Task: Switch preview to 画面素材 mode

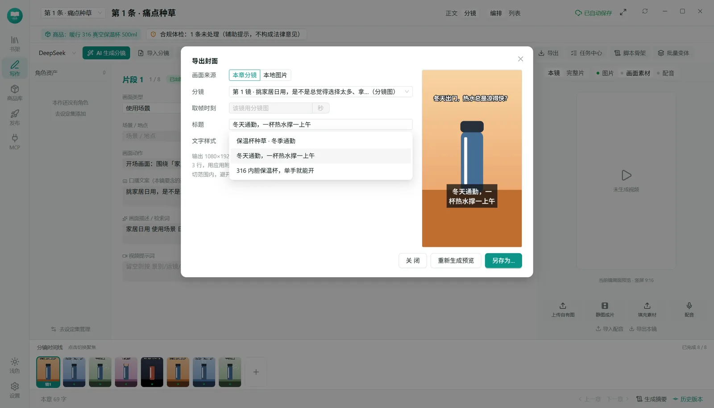Action: coord(635,73)
